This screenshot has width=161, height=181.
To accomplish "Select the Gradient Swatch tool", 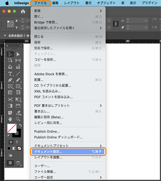I will point(10,106).
